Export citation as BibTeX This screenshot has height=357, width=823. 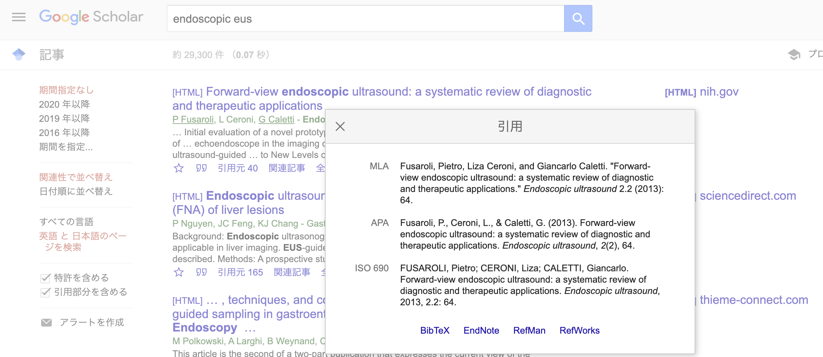tap(435, 330)
